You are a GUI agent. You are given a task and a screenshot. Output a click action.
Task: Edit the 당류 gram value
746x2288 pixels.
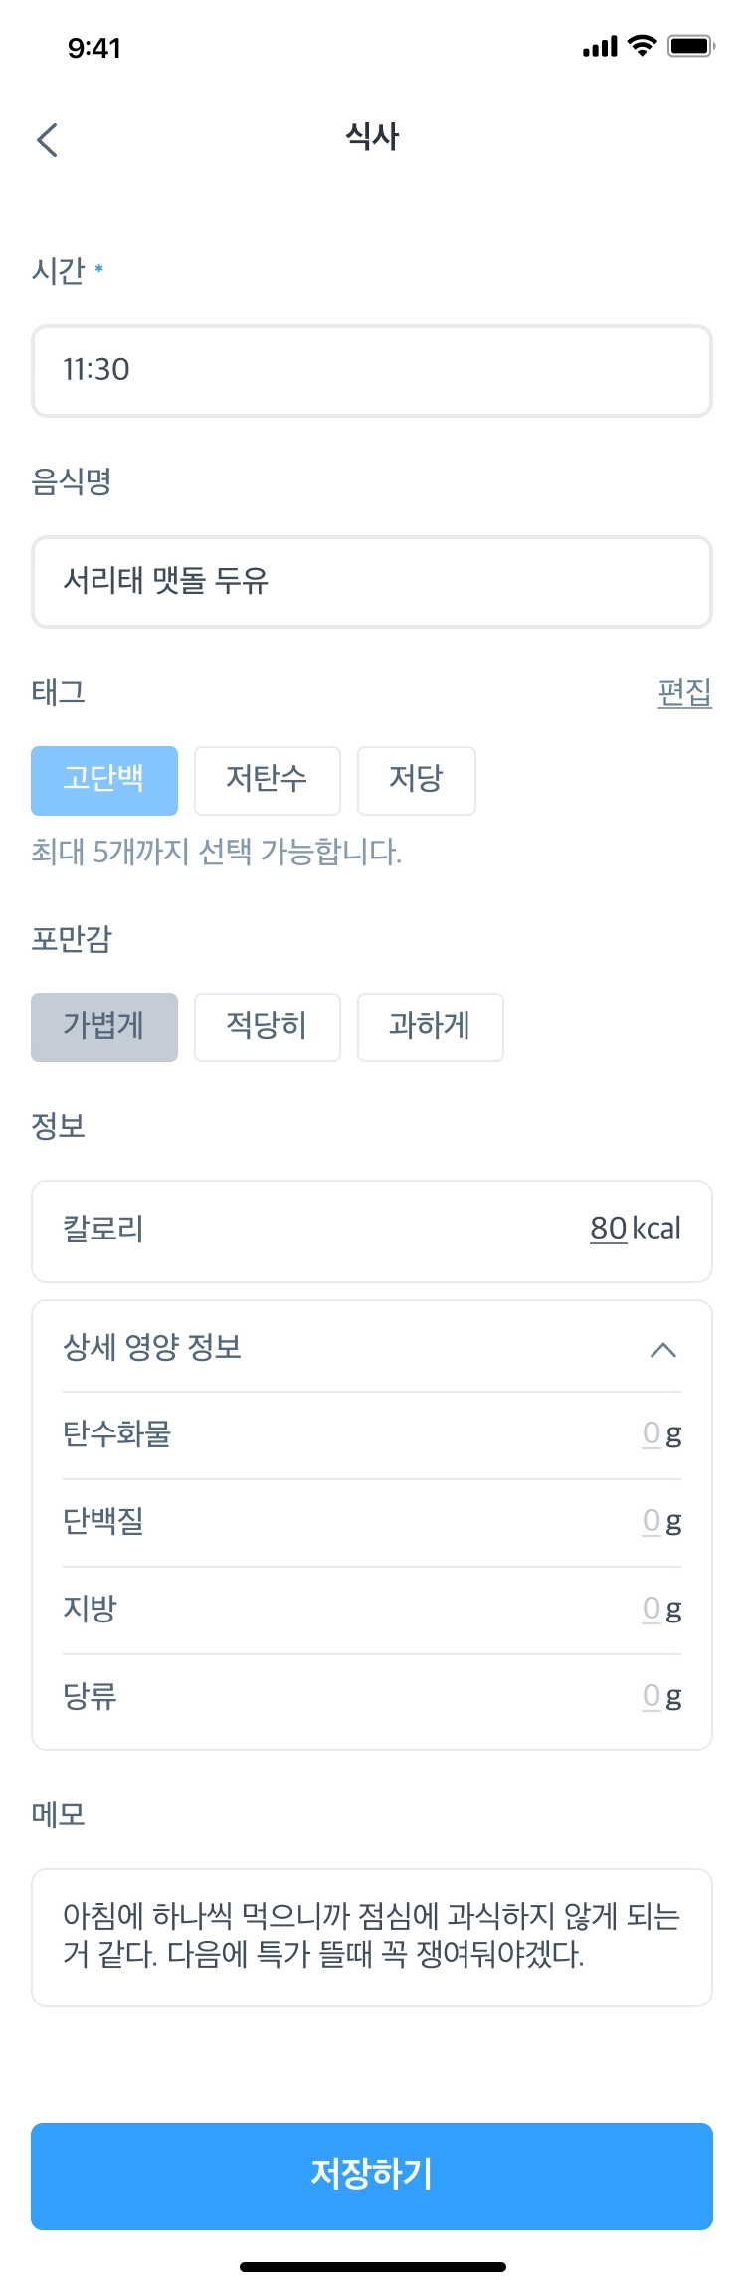point(652,1696)
